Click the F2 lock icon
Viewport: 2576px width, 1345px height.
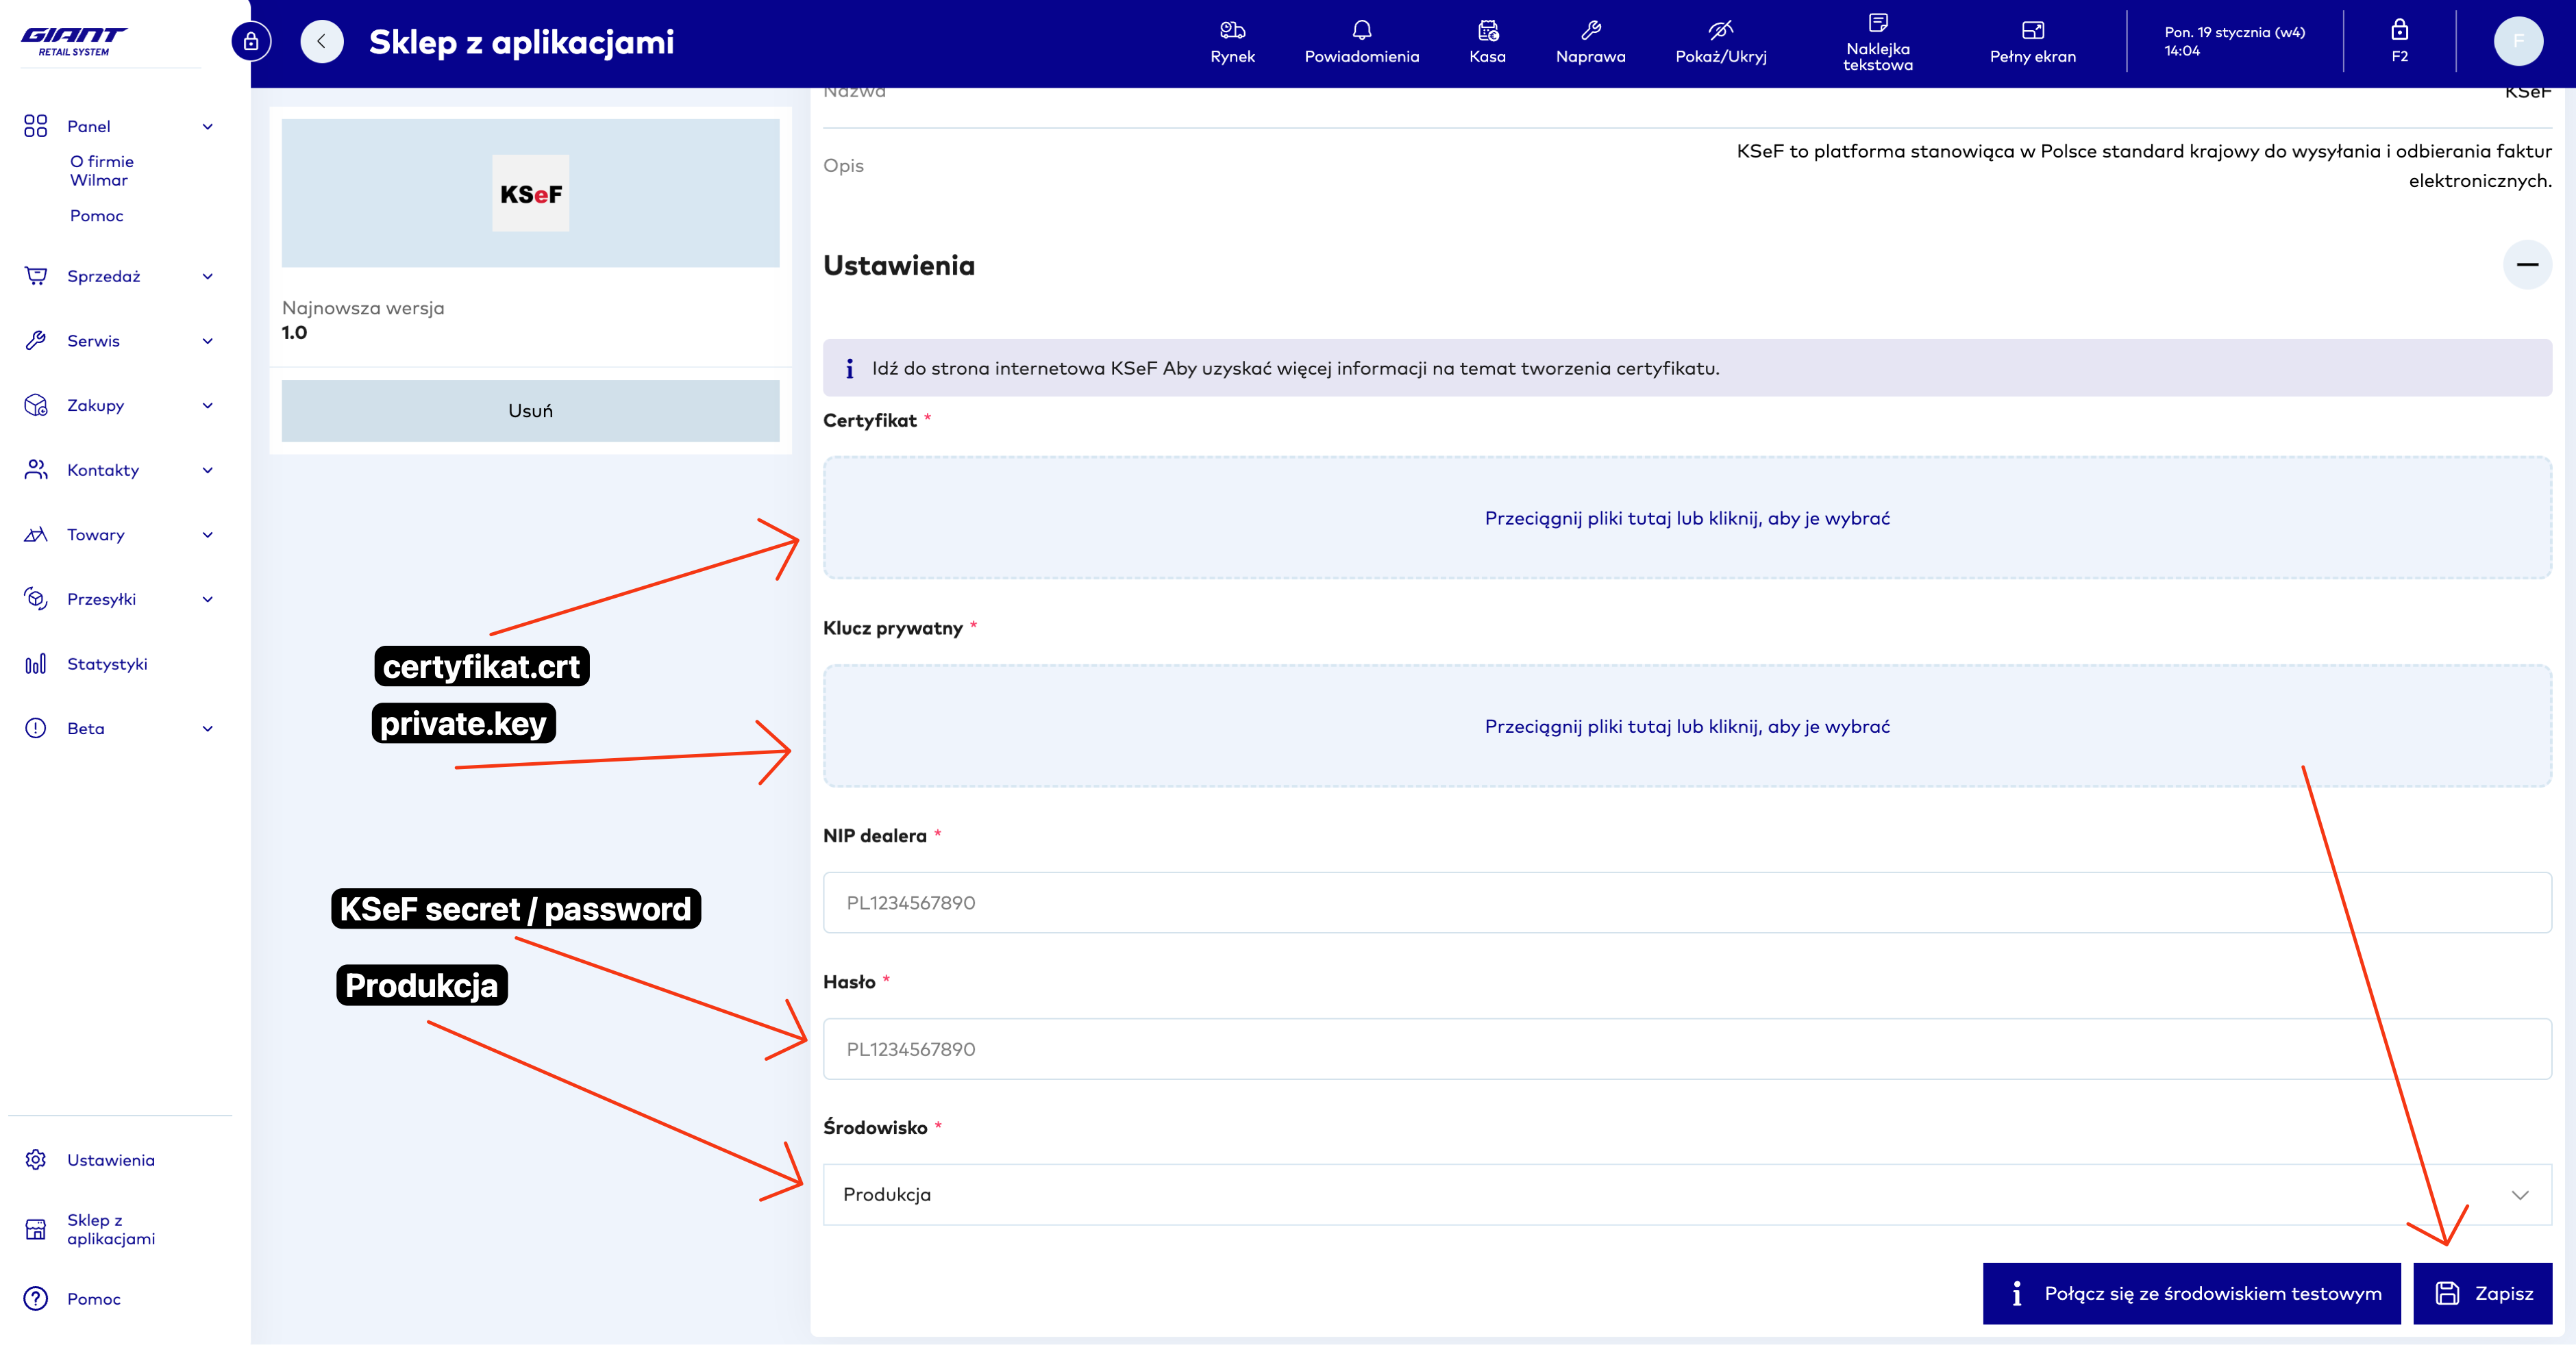pos(2399,41)
